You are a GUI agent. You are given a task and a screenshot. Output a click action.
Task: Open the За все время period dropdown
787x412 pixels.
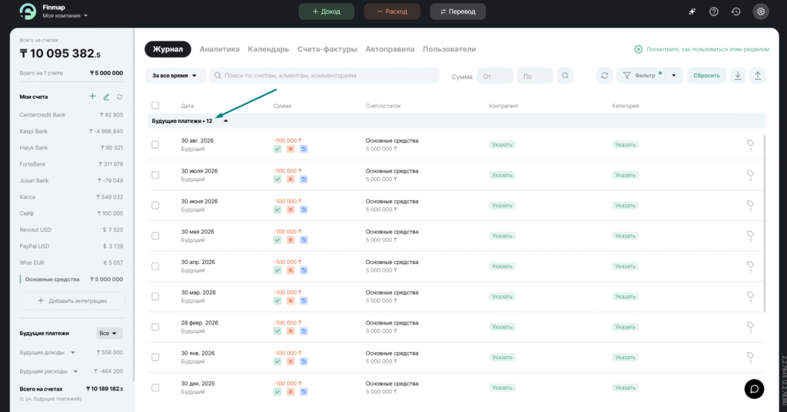coord(174,76)
